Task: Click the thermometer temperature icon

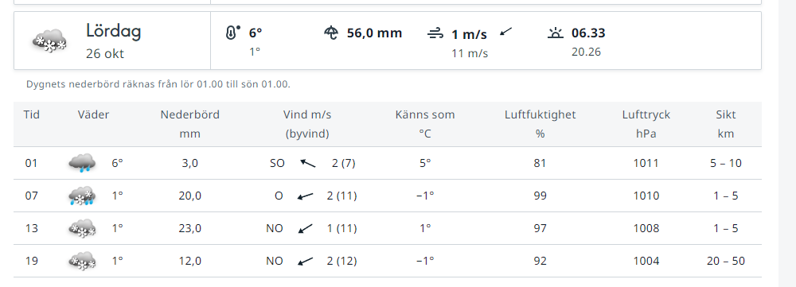Action: (x=232, y=33)
